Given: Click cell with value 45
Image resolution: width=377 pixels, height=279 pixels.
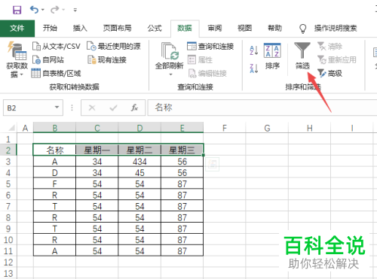Looking at the screenshot, I should click(x=139, y=173).
